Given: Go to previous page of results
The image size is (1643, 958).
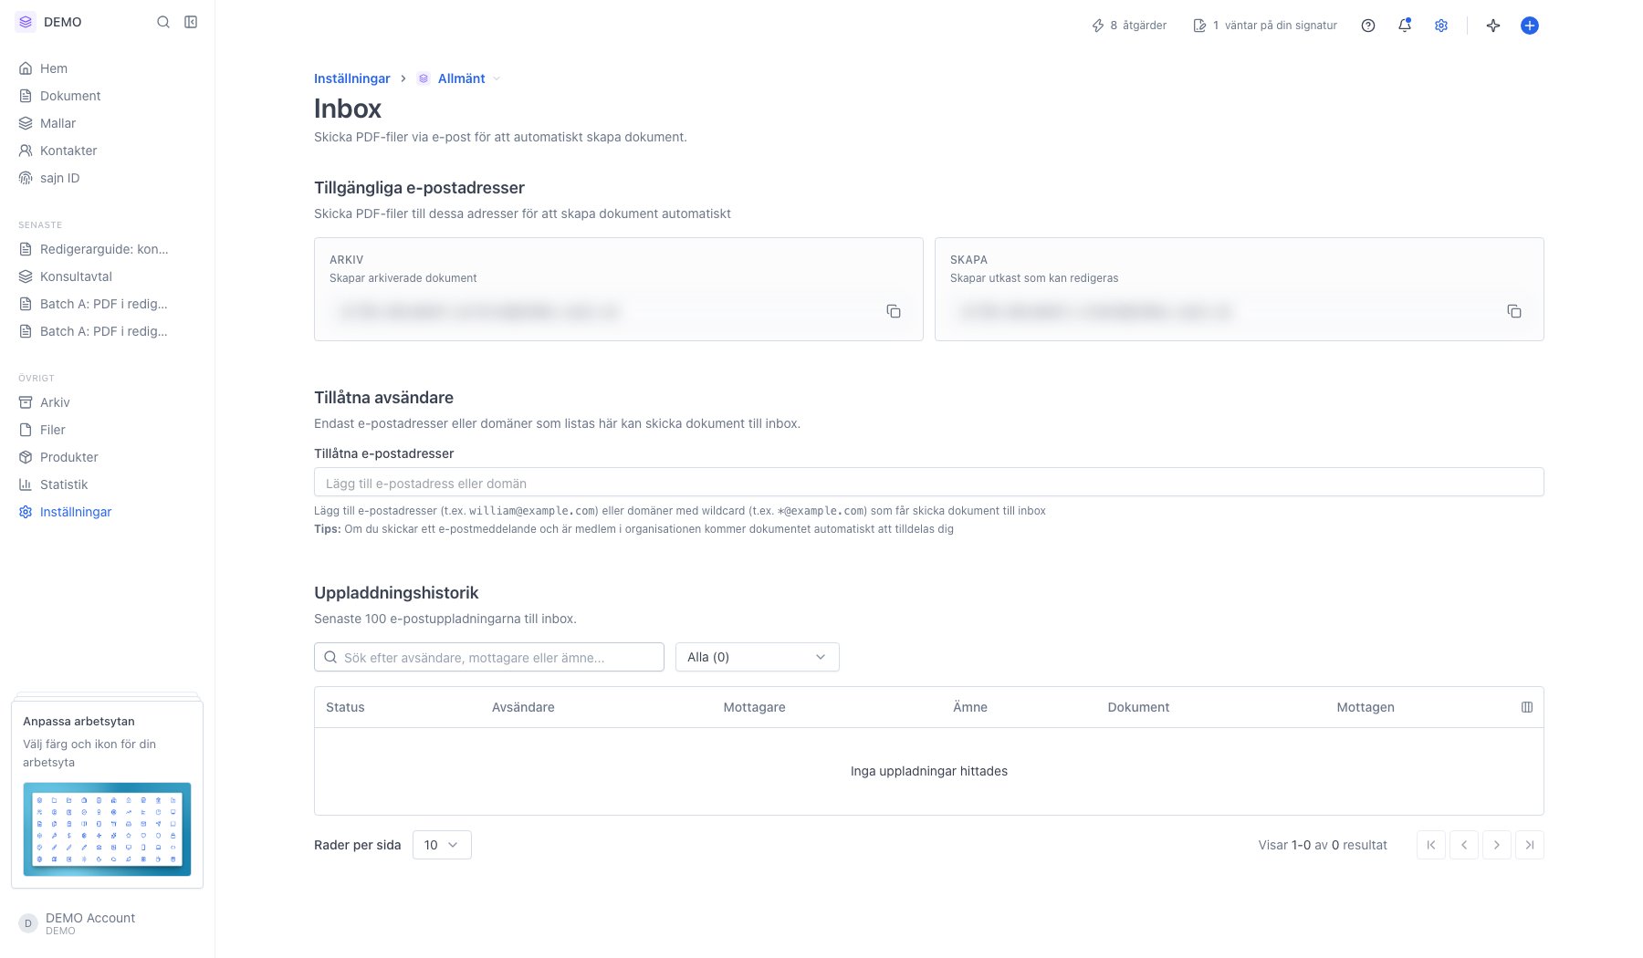Looking at the screenshot, I should 1464,845.
